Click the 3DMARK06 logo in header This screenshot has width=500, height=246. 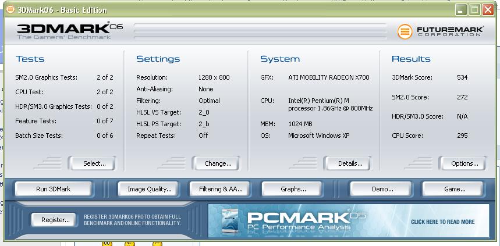click(x=69, y=30)
